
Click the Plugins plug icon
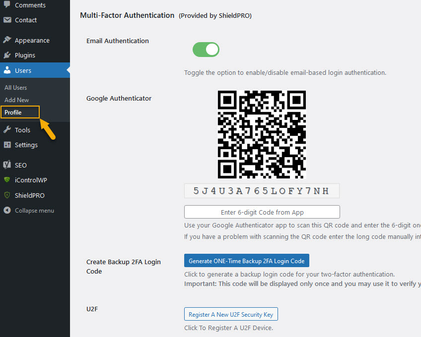point(7,55)
